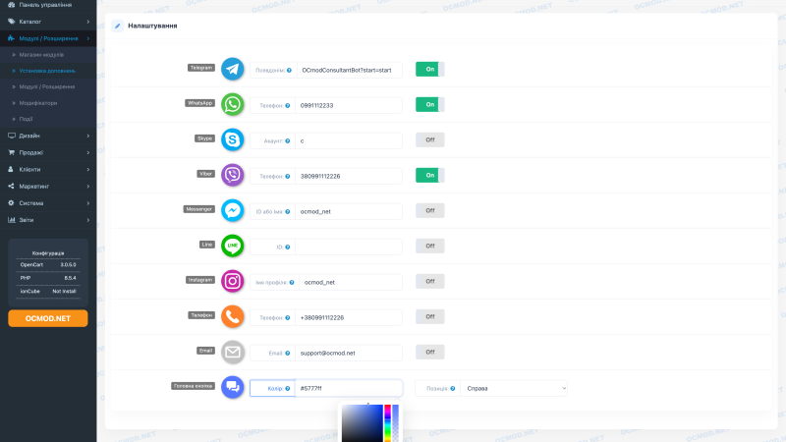
Task: Enable the Skype toggle
Action: pos(430,139)
